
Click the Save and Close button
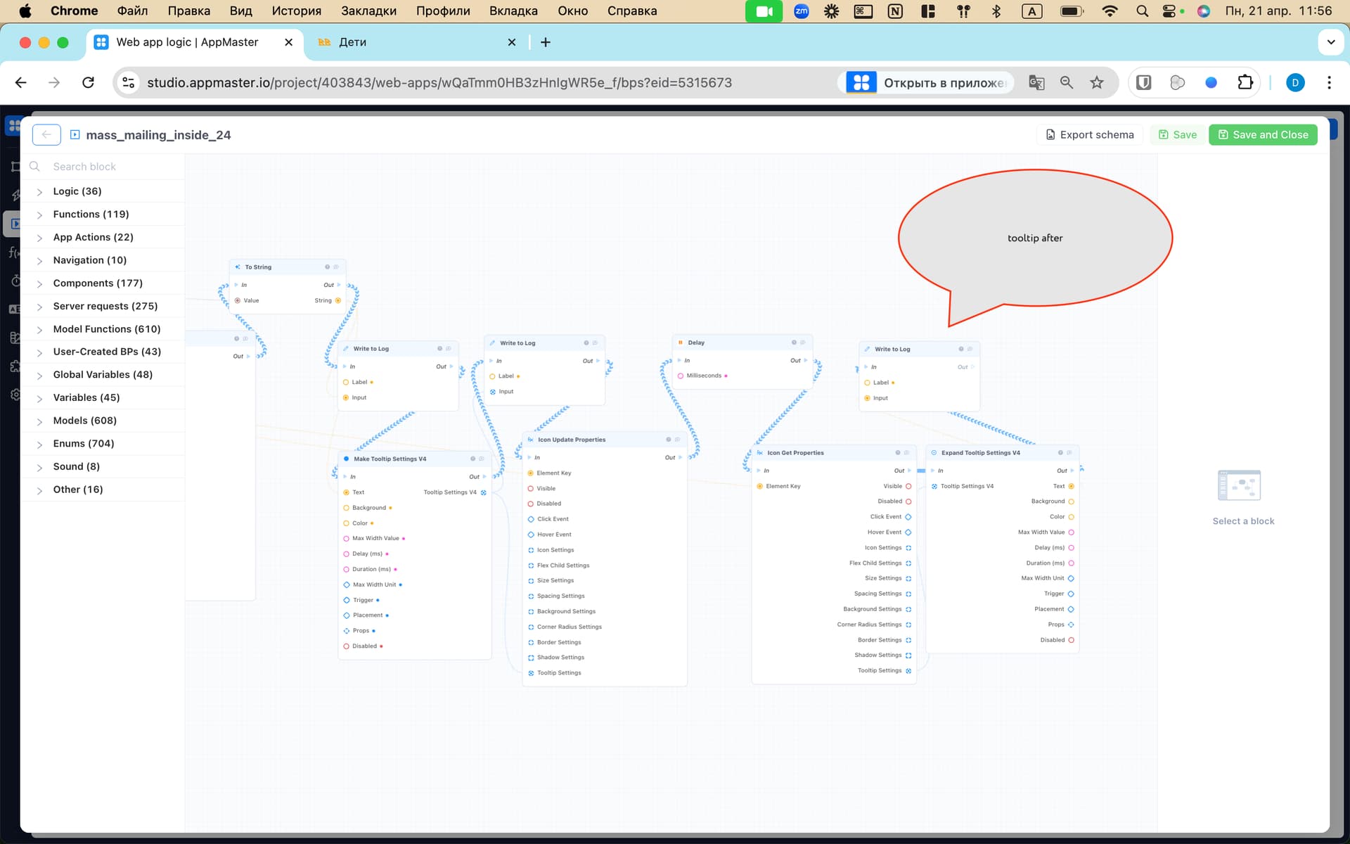pos(1263,134)
